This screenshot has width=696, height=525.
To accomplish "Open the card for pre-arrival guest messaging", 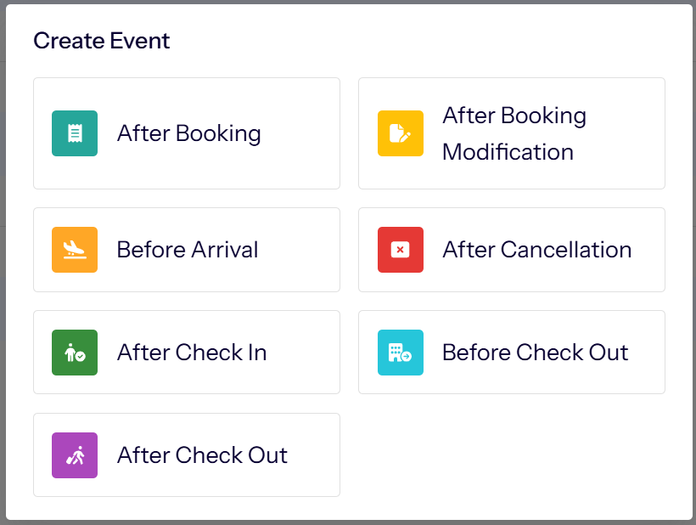I will pos(187,250).
